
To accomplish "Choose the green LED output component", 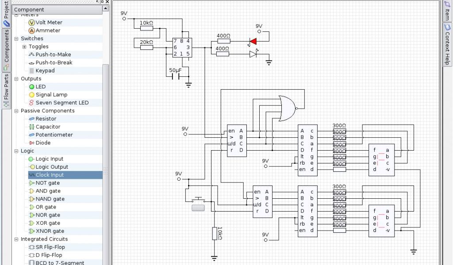I will click(x=32, y=87).
